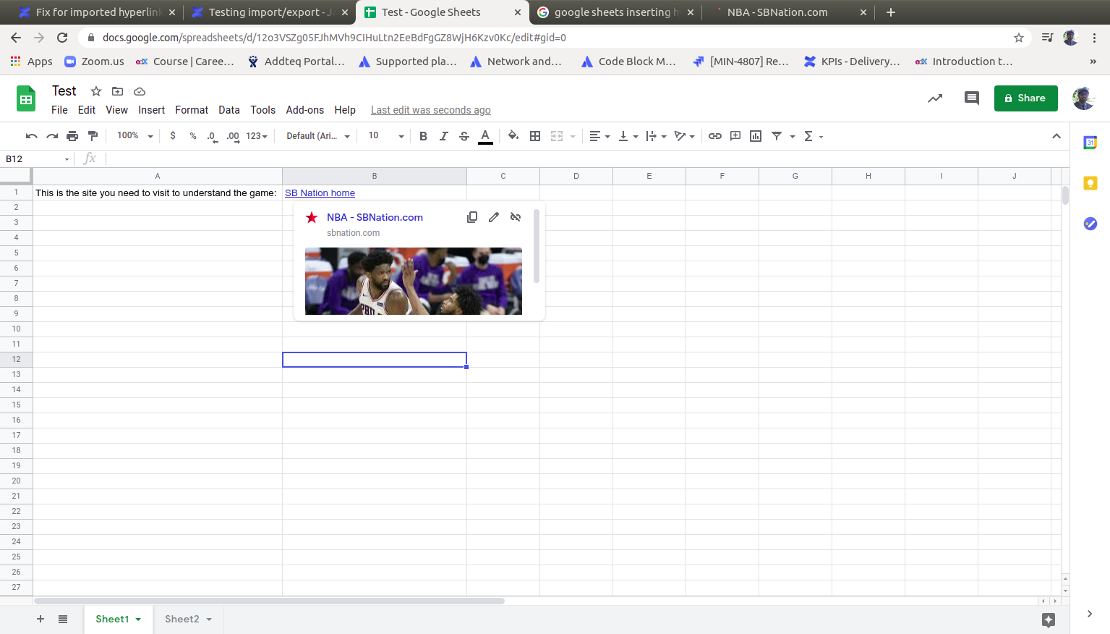Open horizontal align dropdown
This screenshot has width=1110, height=634.
599,136
